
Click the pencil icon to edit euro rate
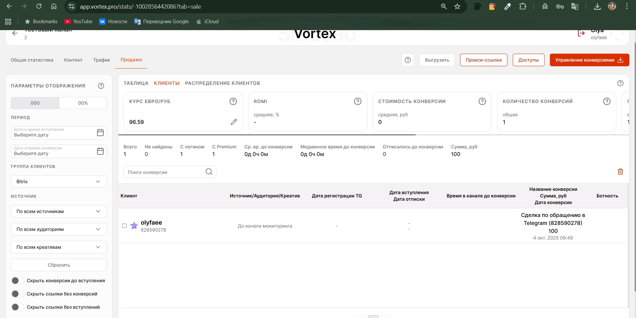(x=234, y=122)
